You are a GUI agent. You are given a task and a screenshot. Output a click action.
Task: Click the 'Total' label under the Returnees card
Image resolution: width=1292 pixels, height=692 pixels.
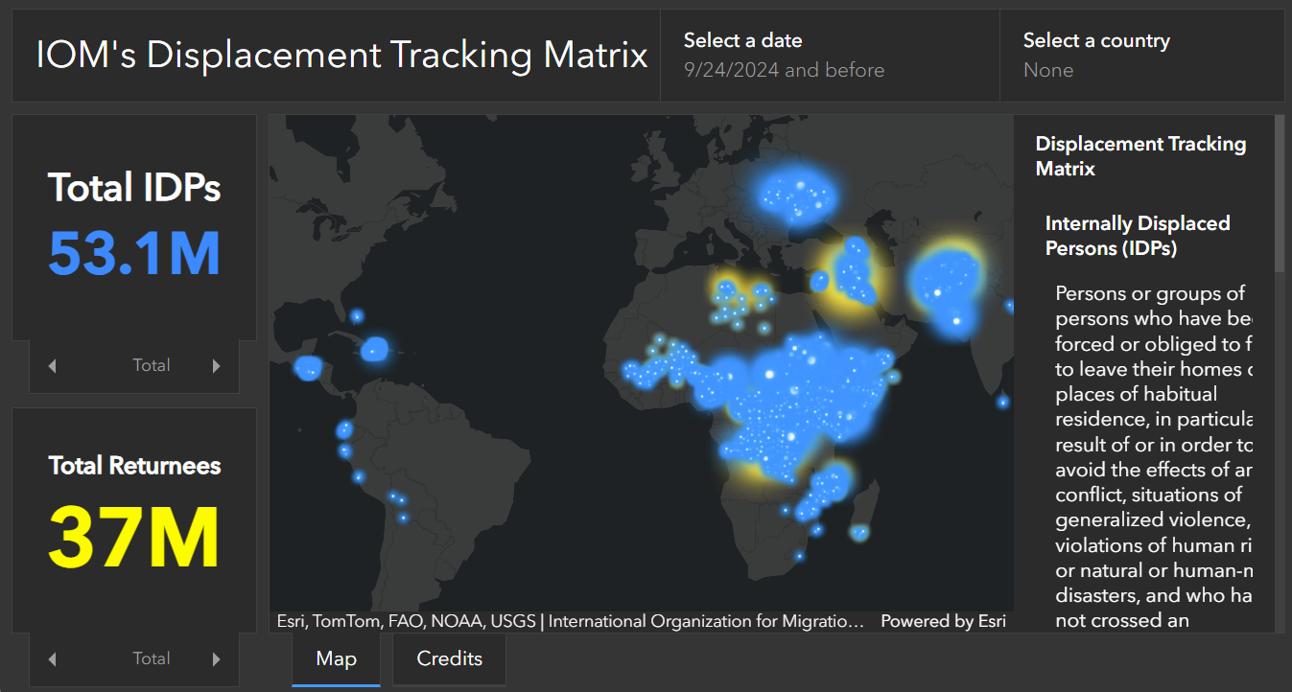click(151, 658)
